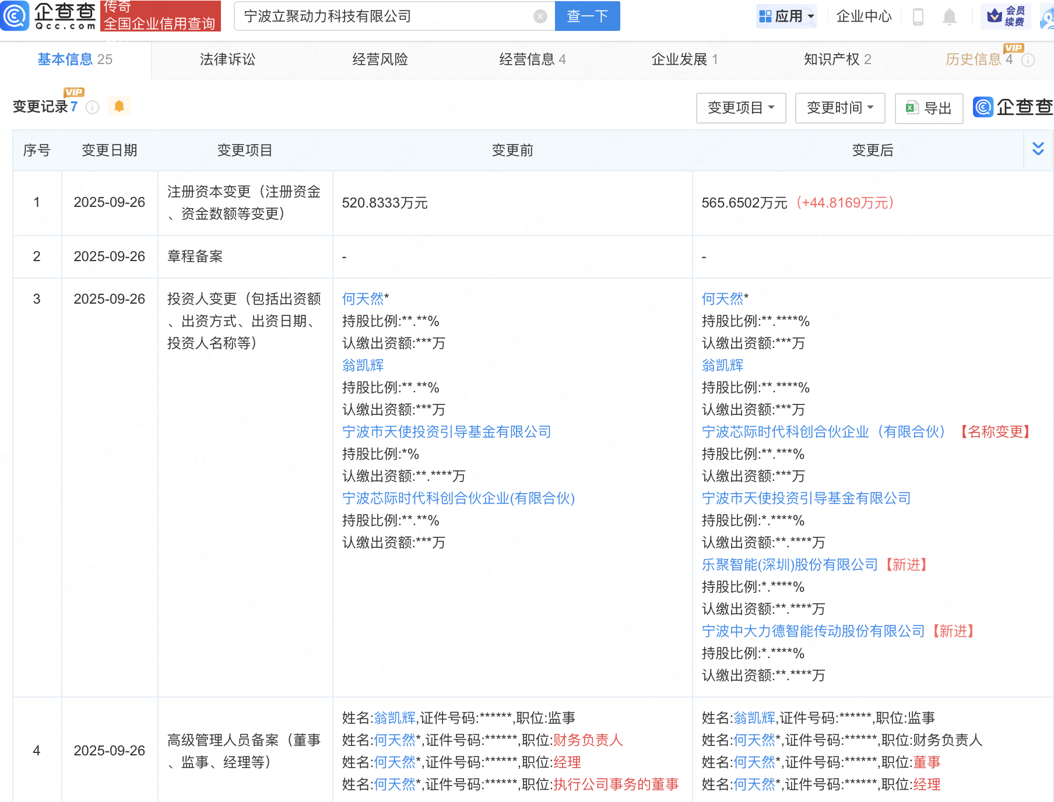
Task: Click info icon next to 变更记录
Action: 92,107
